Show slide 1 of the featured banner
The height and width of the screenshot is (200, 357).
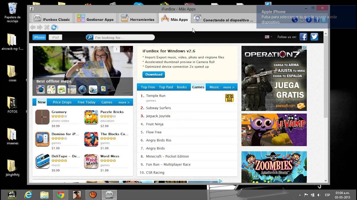click(117, 49)
